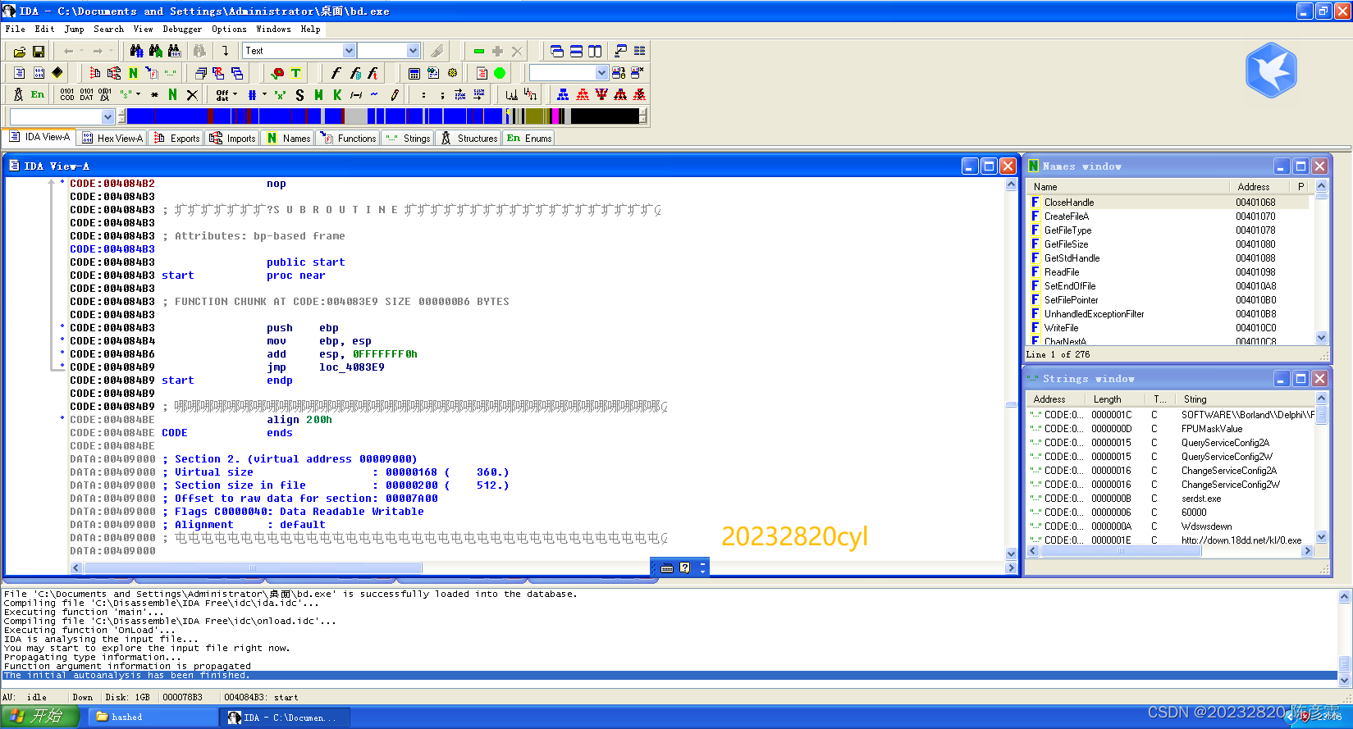The image size is (1353, 729).
Task: Click the 0101 COD convert-to-code icon
Action: point(67,94)
